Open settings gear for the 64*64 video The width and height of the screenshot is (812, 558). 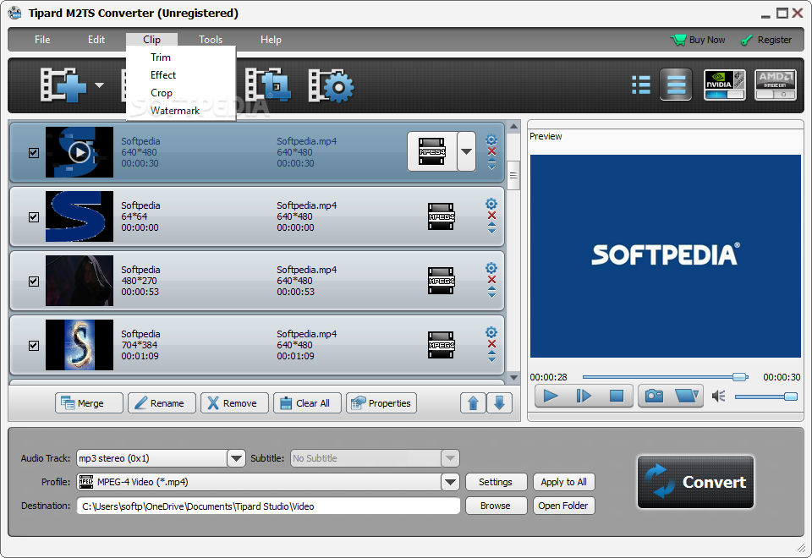491,204
